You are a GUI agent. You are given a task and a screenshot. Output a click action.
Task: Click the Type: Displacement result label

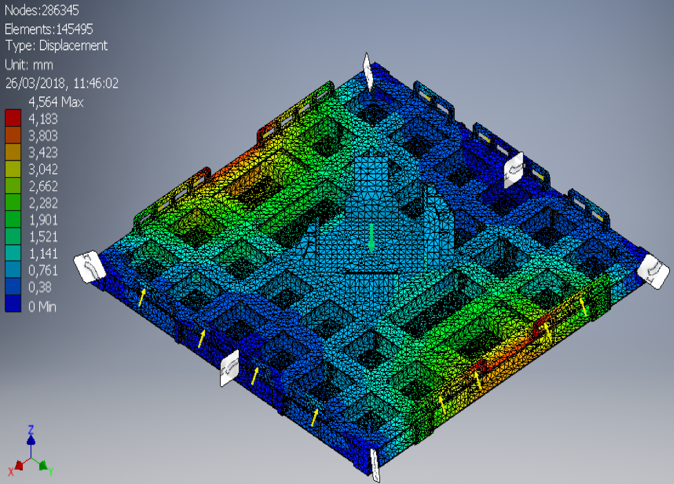tap(56, 46)
